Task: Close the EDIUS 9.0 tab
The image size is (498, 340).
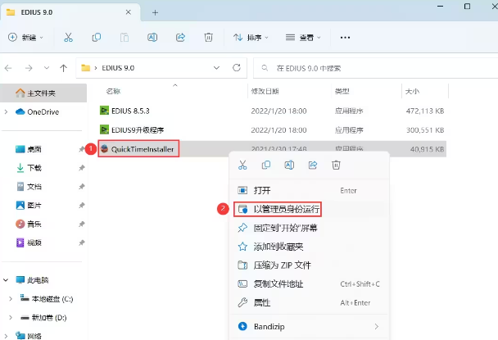Action: tap(129, 12)
